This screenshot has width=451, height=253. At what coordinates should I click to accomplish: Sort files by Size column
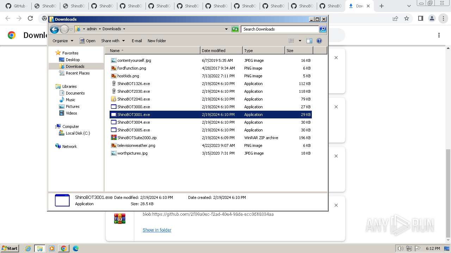[x=299, y=51]
